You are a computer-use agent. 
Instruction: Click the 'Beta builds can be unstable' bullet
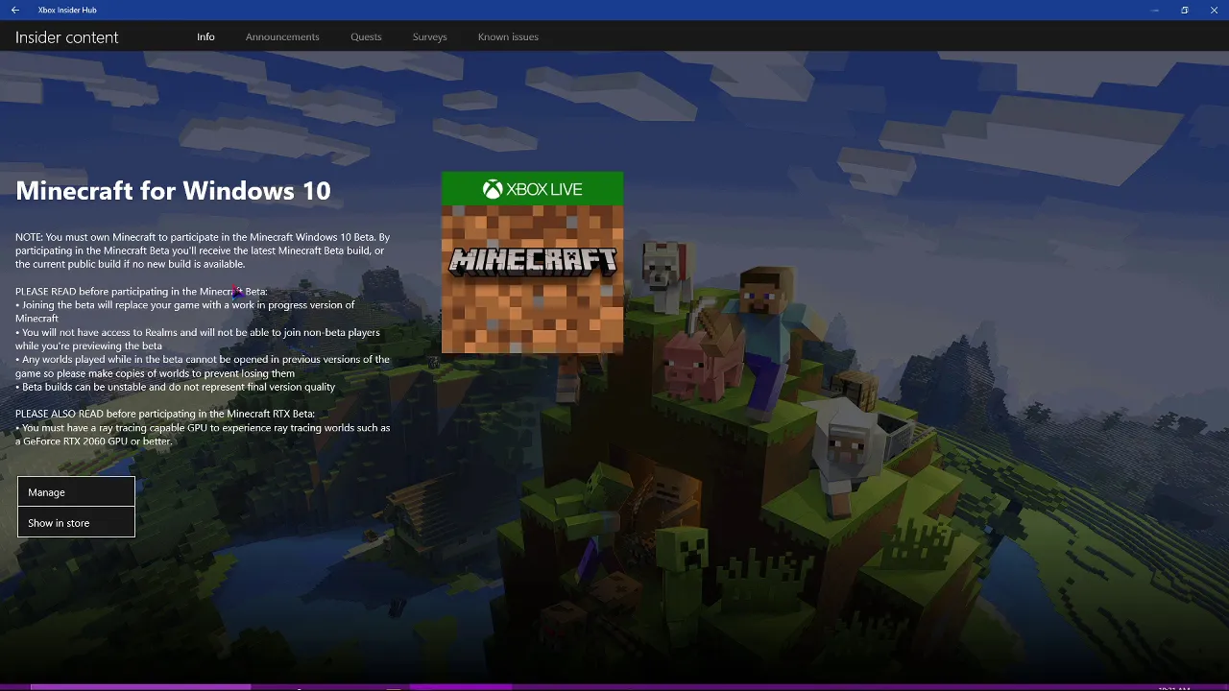point(176,387)
